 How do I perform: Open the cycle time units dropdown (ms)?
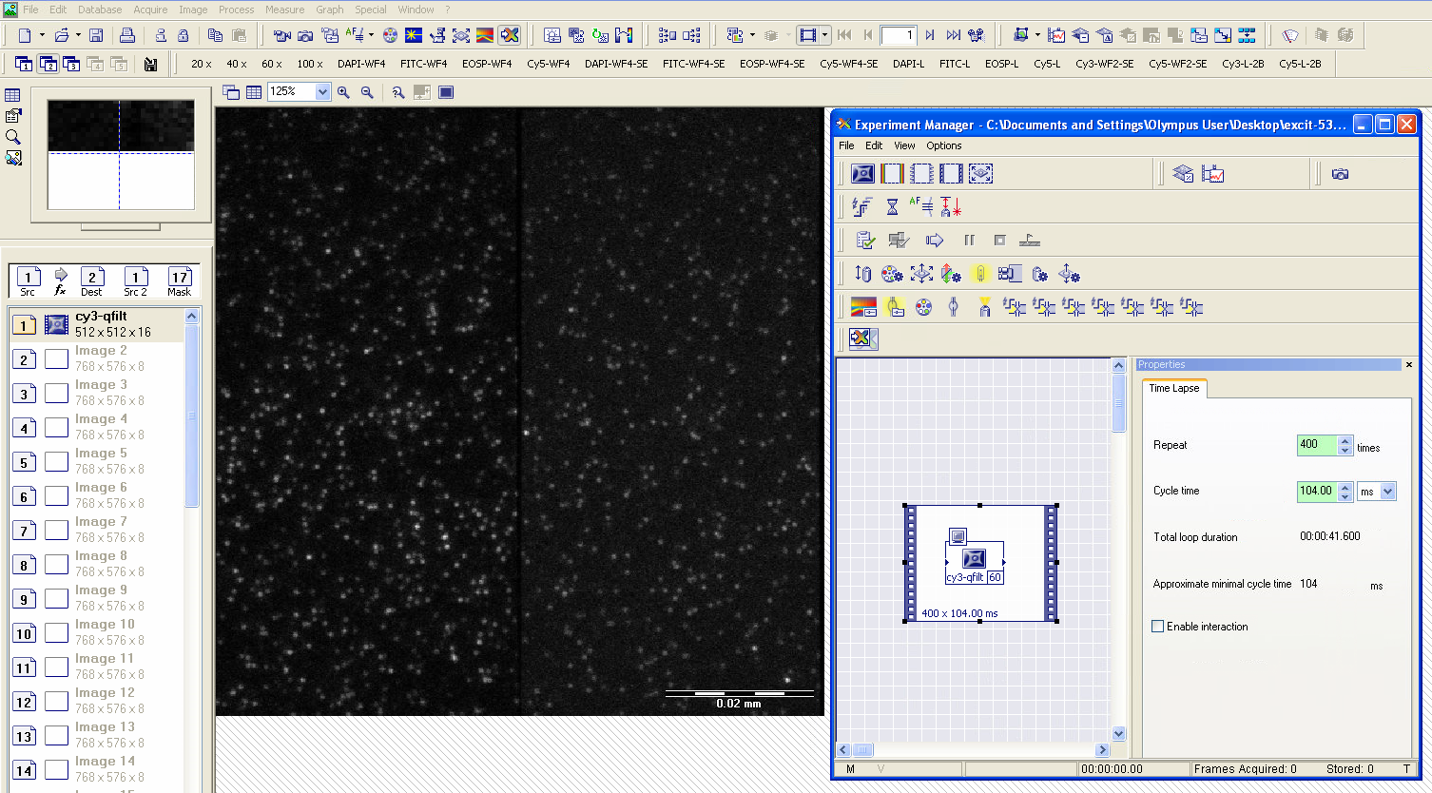coord(1387,492)
